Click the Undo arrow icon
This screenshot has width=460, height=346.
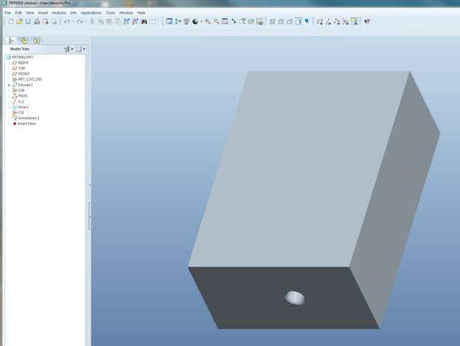(66, 21)
